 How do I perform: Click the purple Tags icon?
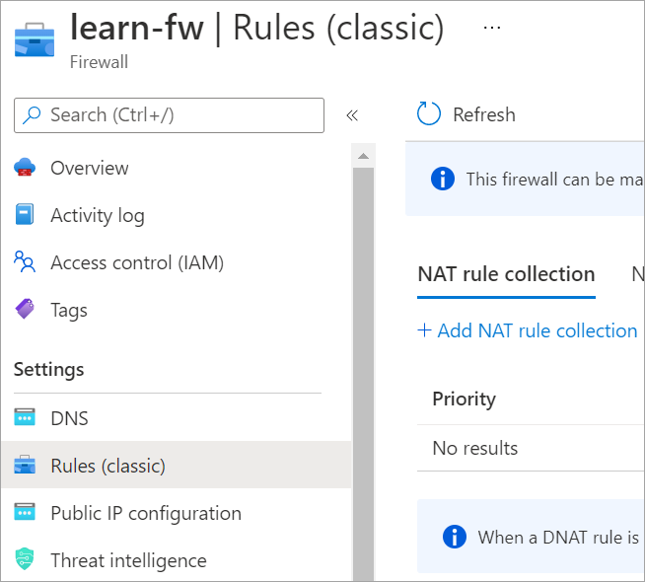tap(25, 309)
